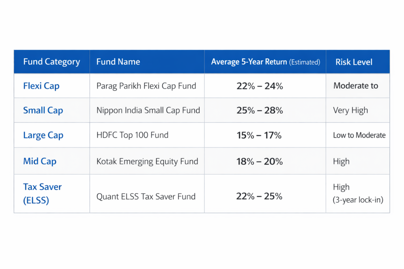Select the Large Cap category link

(43, 135)
